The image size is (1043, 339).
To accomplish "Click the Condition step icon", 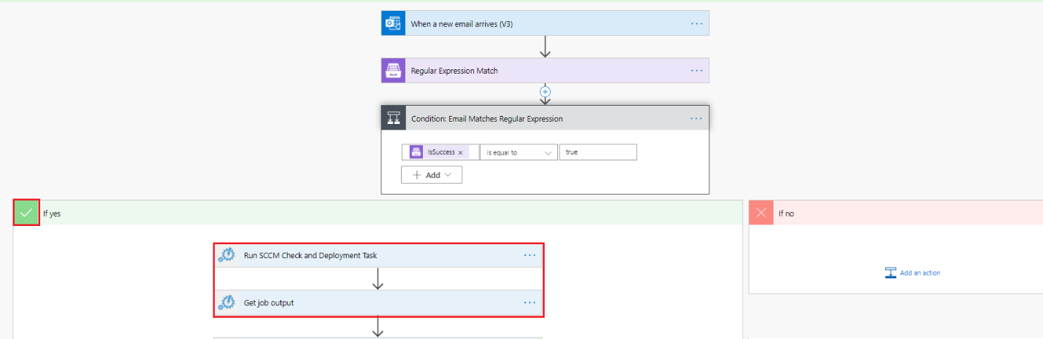I will (x=393, y=118).
